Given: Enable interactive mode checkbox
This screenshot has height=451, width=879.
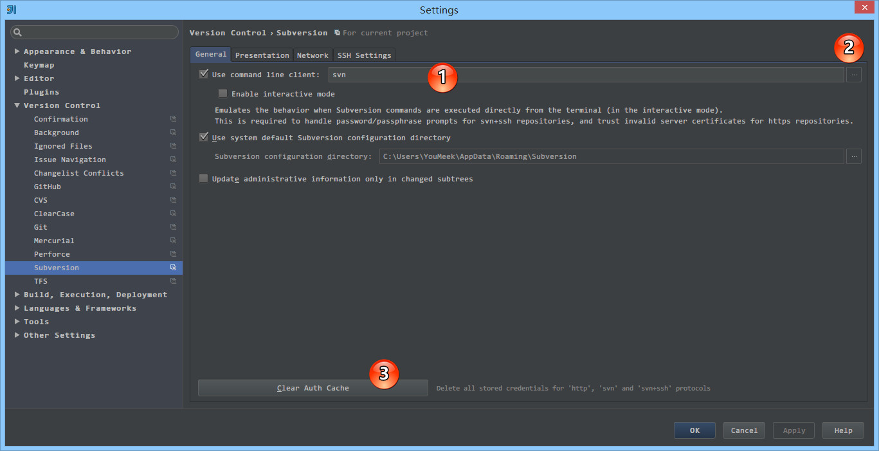Looking at the screenshot, I should click(223, 94).
